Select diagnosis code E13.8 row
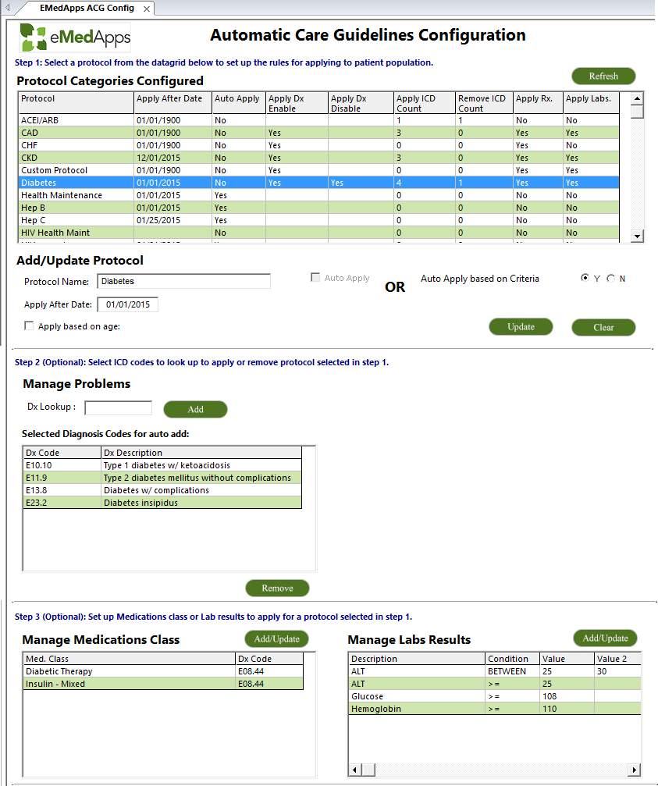 pos(162,490)
